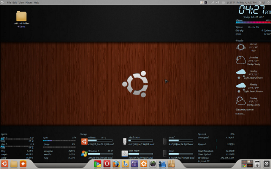The height and width of the screenshot is (169, 271).
Task: Launch the dark camera lens app in dock
Action: [153, 164]
